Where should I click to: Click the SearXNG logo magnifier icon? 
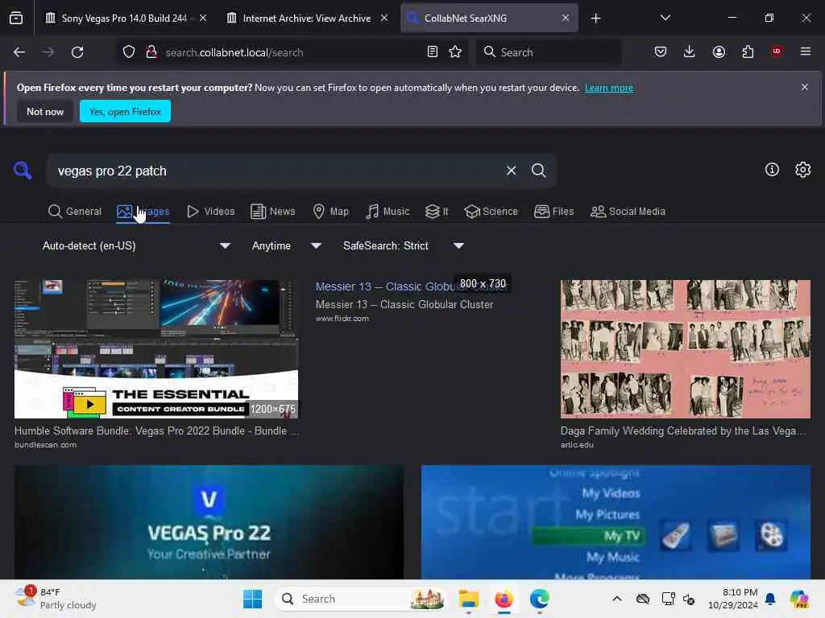[x=23, y=171]
